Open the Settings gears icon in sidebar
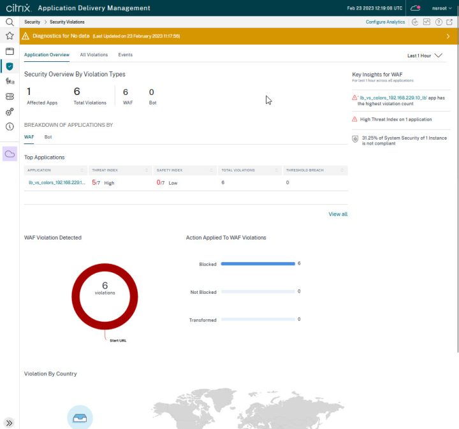The image size is (459, 429). tap(10, 112)
